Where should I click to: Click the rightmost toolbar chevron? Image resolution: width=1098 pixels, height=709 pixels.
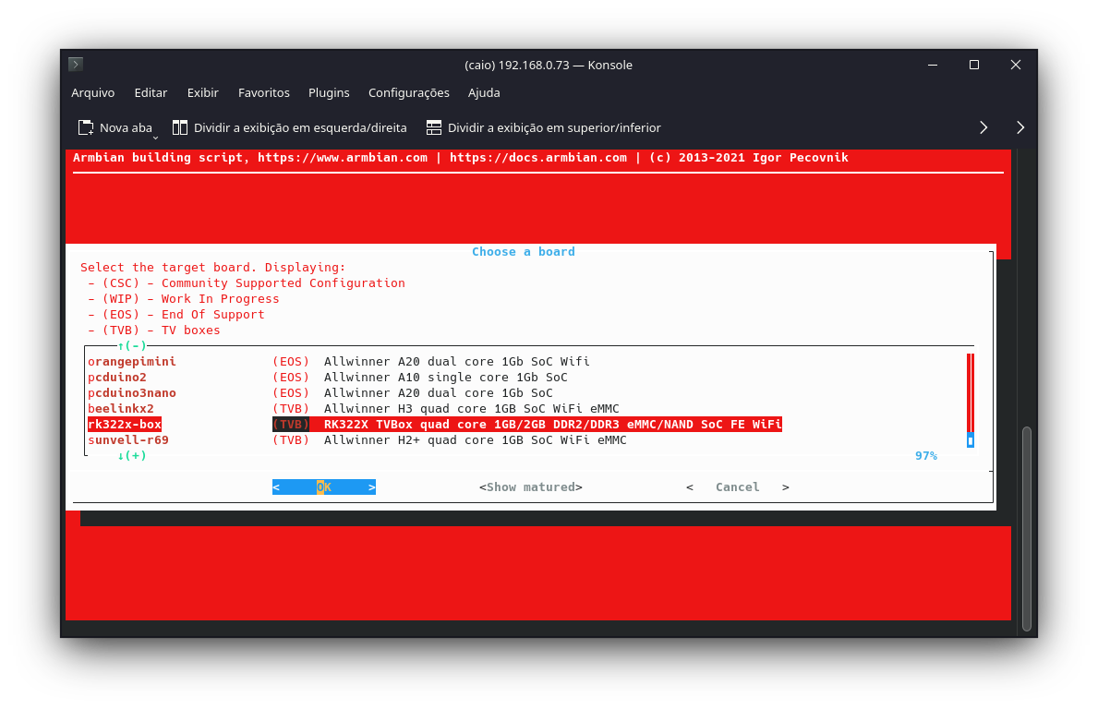coord(1020,127)
